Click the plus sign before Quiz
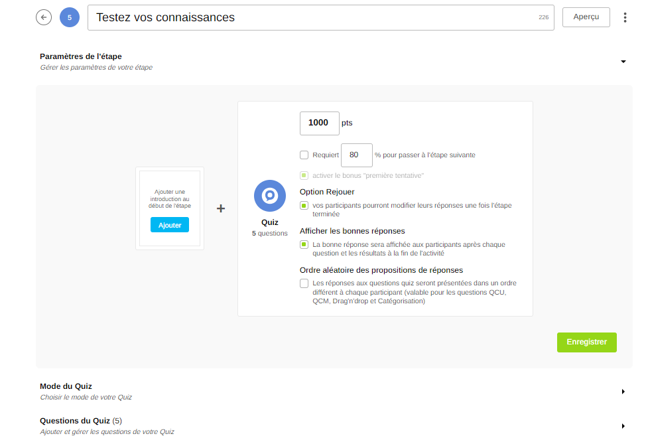The image size is (646, 444). 221,208
